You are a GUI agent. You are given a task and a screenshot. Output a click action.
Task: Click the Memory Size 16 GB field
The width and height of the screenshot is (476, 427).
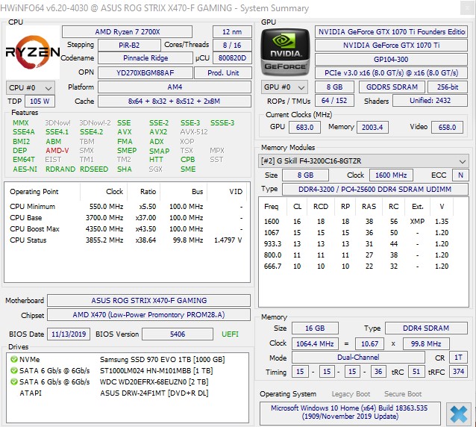pos(315,328)
